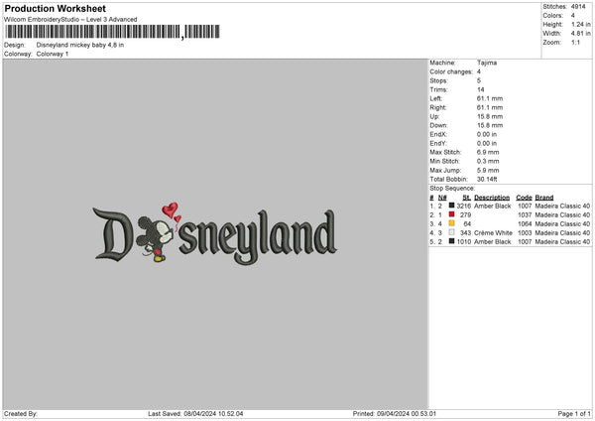Click the large red heart above Mickey
The width and height of the screenshot is (595, 421).
[x=170, y=210]
